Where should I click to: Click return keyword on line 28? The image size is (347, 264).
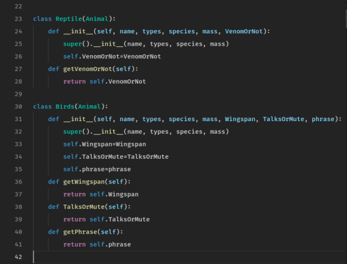pyautogui.click(x=74, y=82)
